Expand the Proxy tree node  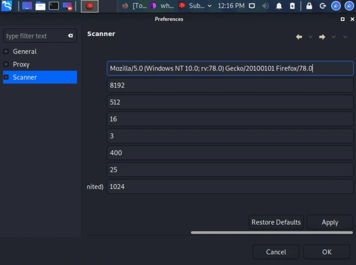[6, 64]
